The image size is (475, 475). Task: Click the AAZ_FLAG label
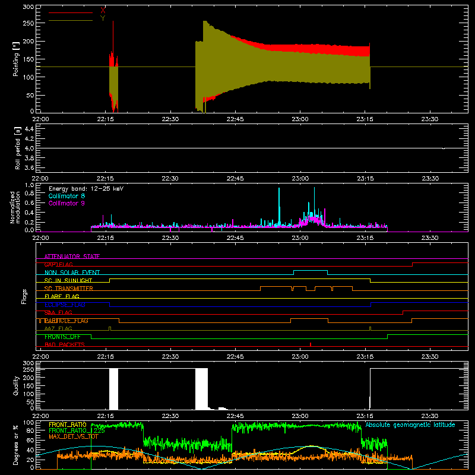click(x=58, y=328)
